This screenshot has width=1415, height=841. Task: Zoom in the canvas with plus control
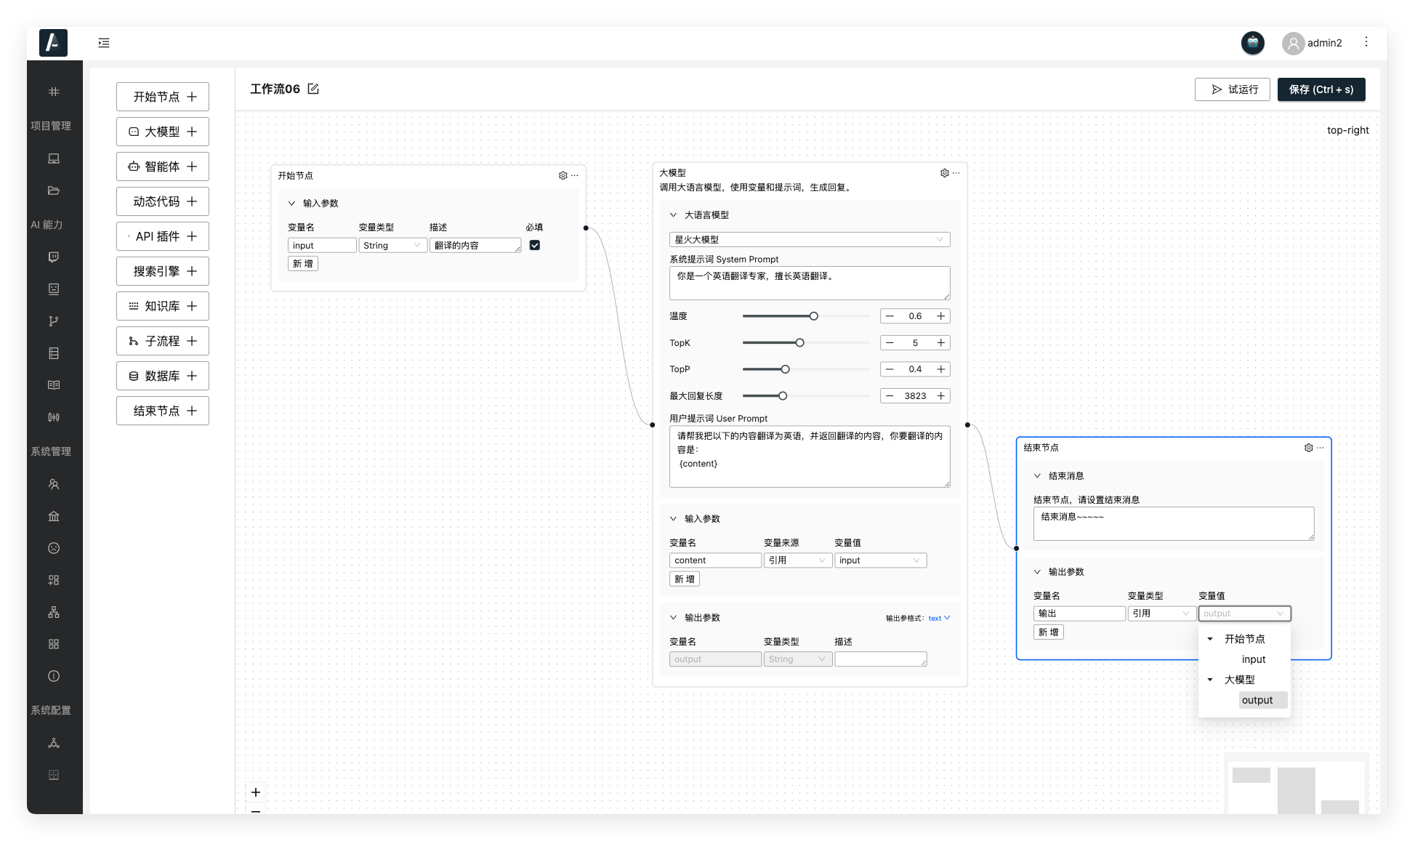256,792
